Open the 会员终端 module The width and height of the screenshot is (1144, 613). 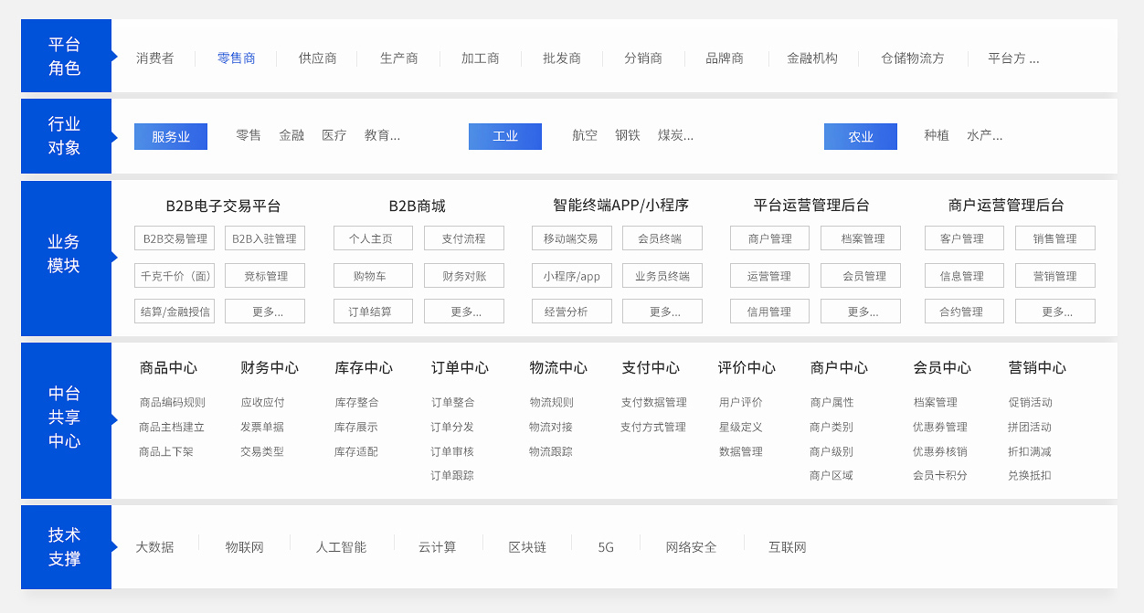(x=662, y=238)
